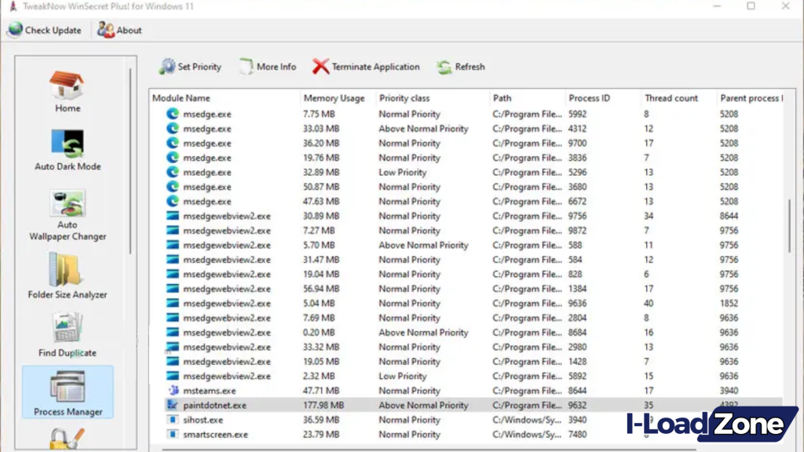Viewport: 804px width, 452px height.
Task: Select msedge.exe using 50.87 MB
Action: [x=473, y=187]
